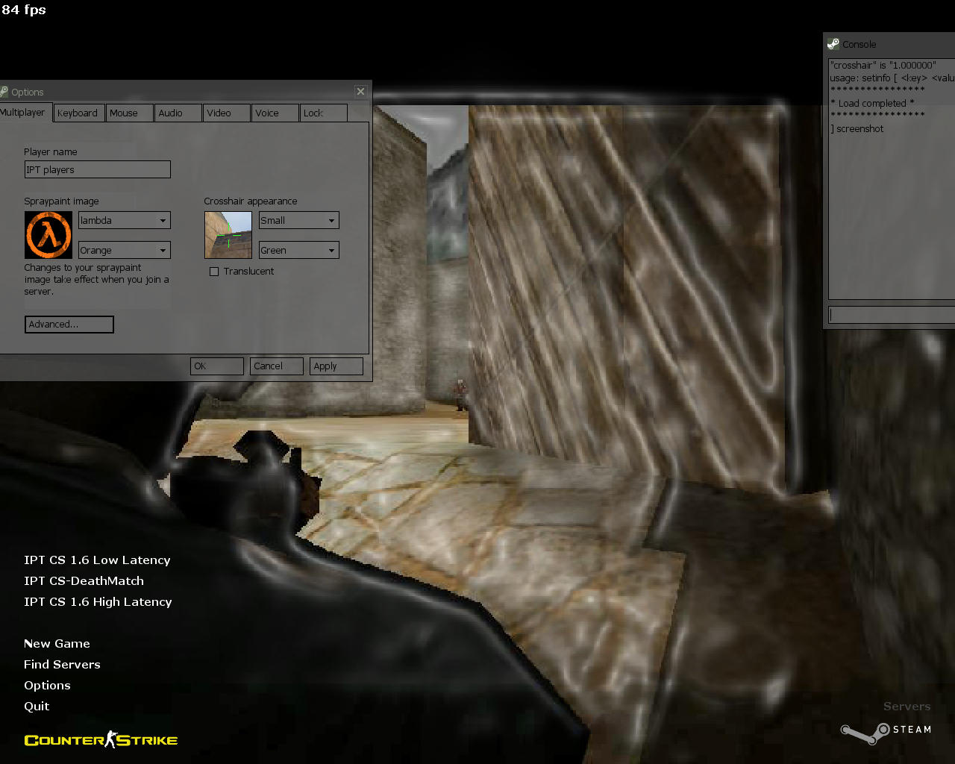This screenshot has width=955, height=764.
Task: Click the Servers label near Steam logo
Action: pyautogui.click(x=907, y=707)
